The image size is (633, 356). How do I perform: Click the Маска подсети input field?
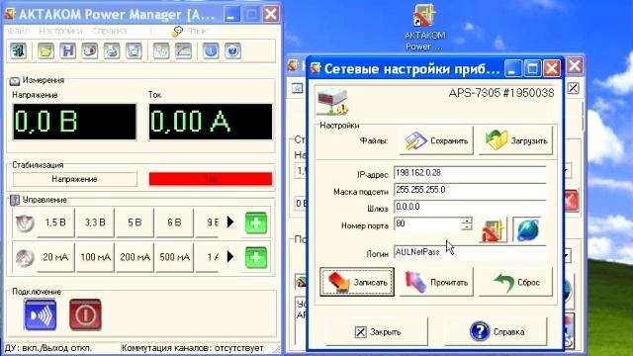[x=470, y=190]
